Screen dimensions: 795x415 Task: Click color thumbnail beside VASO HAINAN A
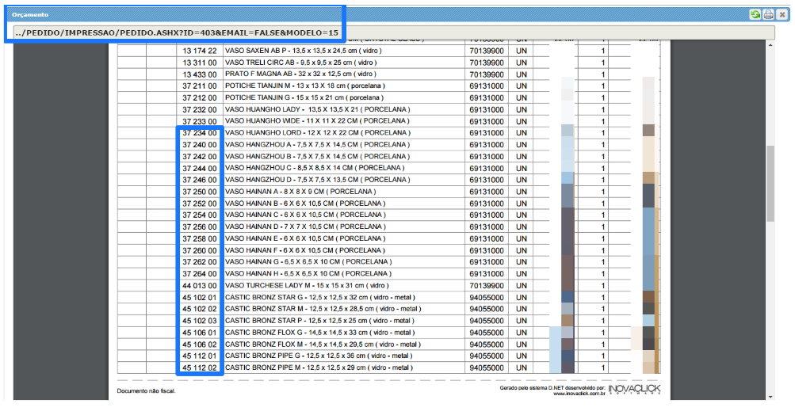coord(567,191)
